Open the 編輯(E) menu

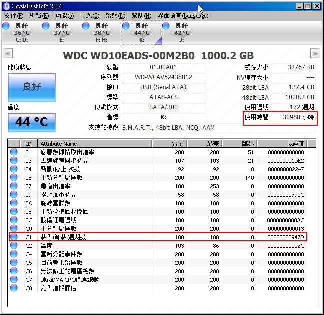[x=39, y=16]
